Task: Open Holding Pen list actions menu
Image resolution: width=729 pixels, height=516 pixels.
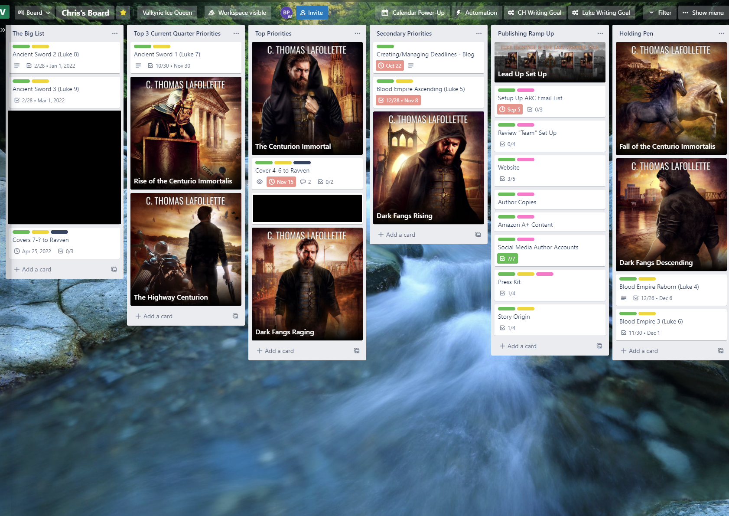Action: tap(722, 33)
